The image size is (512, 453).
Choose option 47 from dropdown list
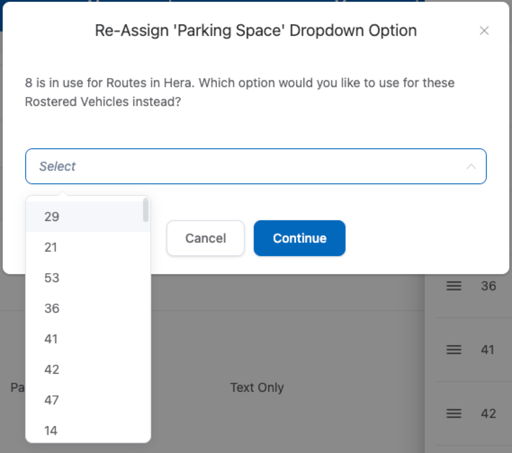tap(52, 400)
